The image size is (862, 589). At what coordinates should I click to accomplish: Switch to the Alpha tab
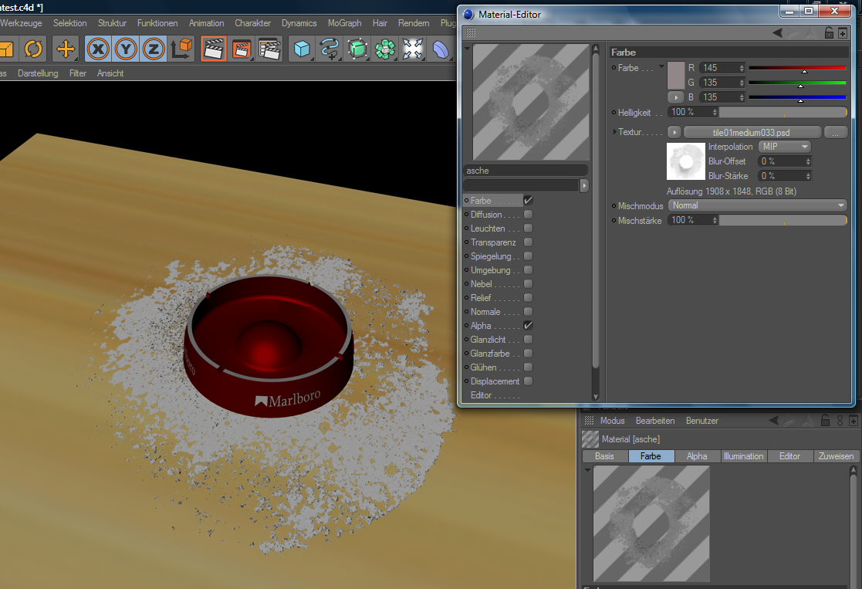tap(697, 456)
